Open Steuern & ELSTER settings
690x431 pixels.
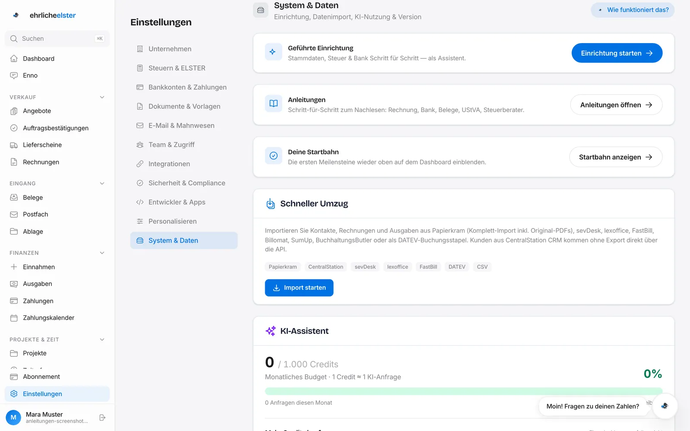pyautogui.click(x=184, y=68)
